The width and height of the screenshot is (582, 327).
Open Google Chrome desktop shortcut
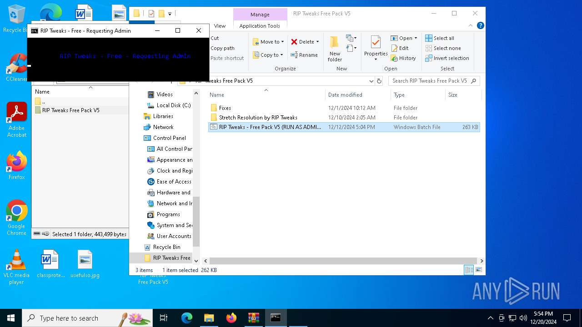(16, 218)
